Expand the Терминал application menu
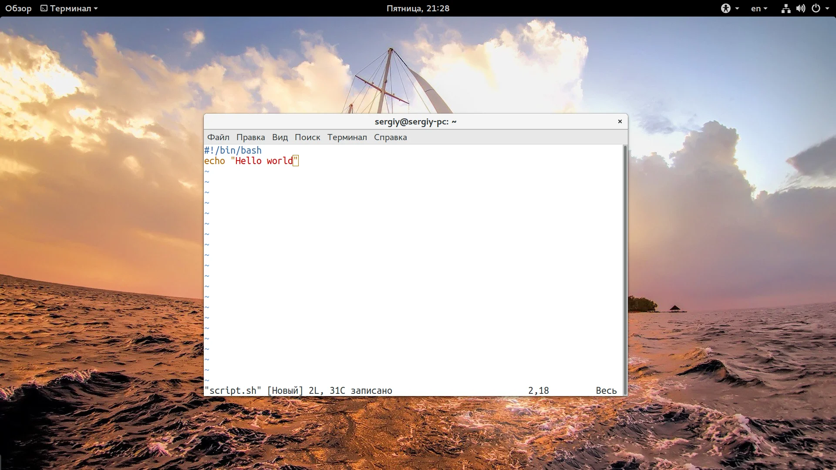 (x=70, y=8)
